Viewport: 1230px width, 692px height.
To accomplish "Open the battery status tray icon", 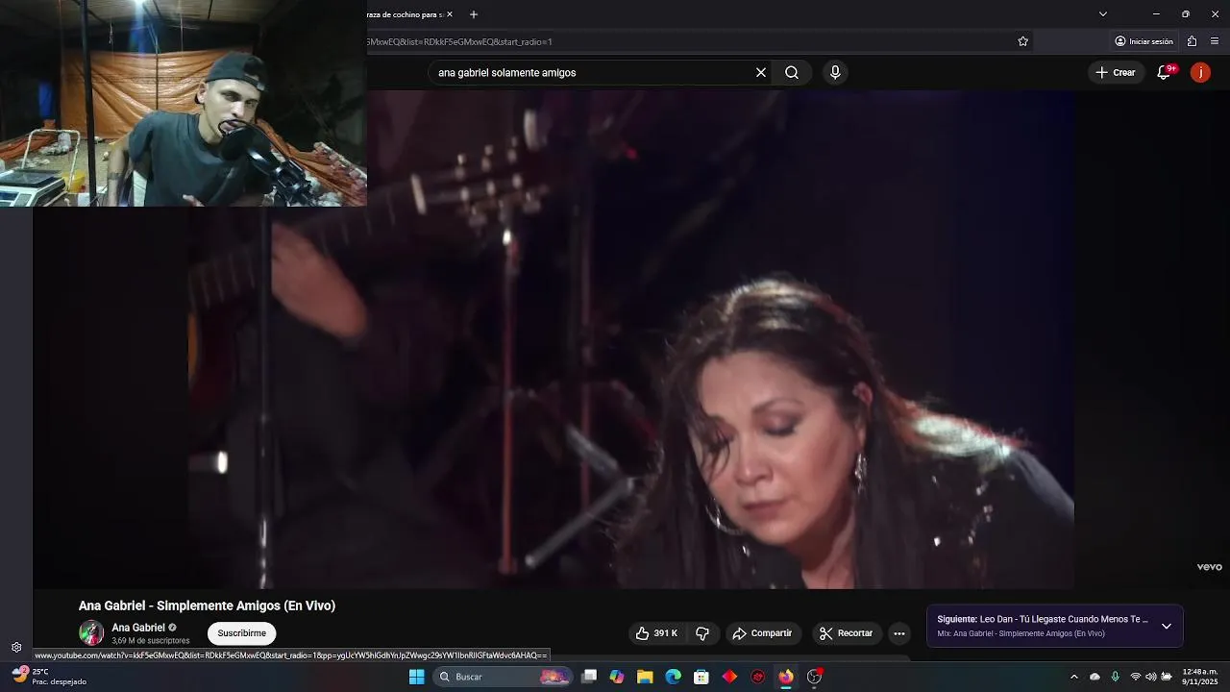I will (x=1167, y=677).
